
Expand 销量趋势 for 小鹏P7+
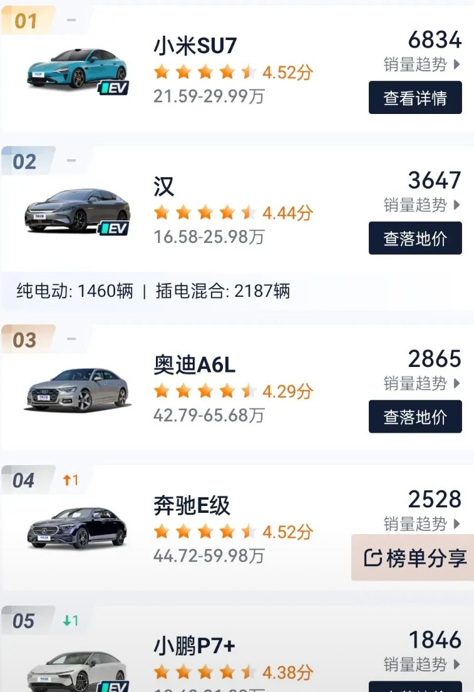pos(422,664)
